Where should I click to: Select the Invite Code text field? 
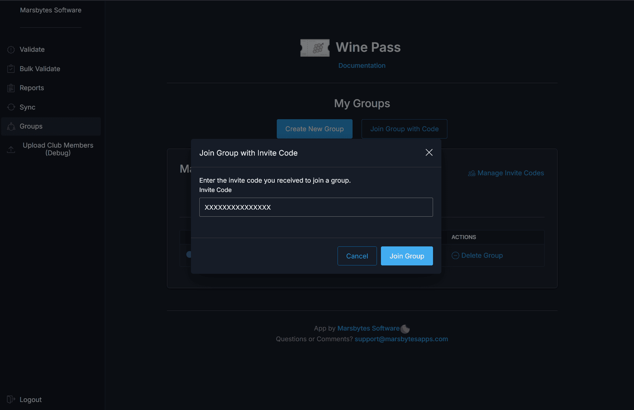point(316,207)
